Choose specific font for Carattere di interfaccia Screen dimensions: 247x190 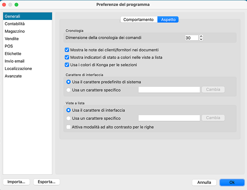click(x=68, y=90)
